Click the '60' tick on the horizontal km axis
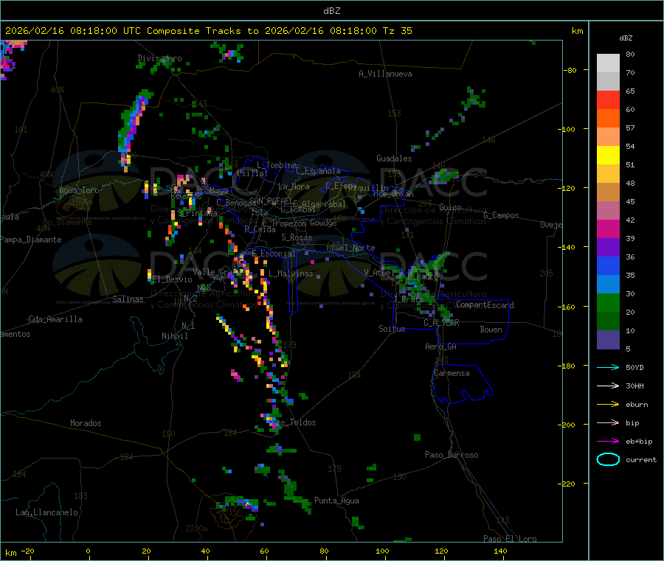The image size is (664, 561). coord(264,551)
